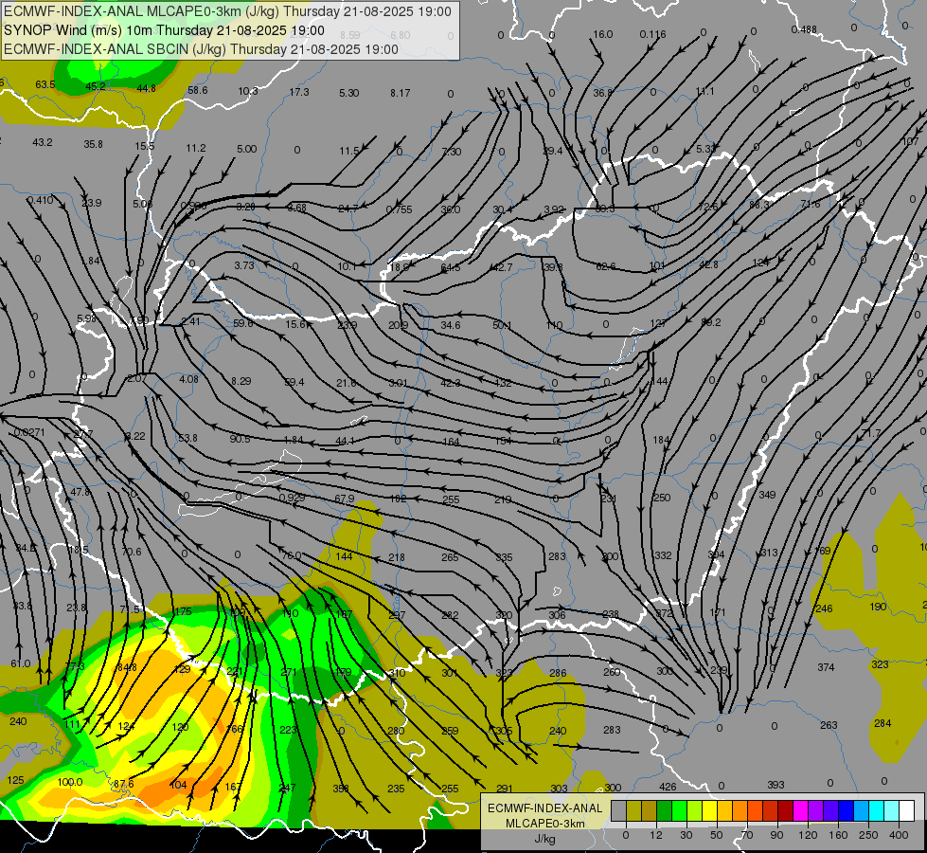Select the map value 374 in lower right
Viewport: 927px width, 853px height.
(x=826, y=668)
